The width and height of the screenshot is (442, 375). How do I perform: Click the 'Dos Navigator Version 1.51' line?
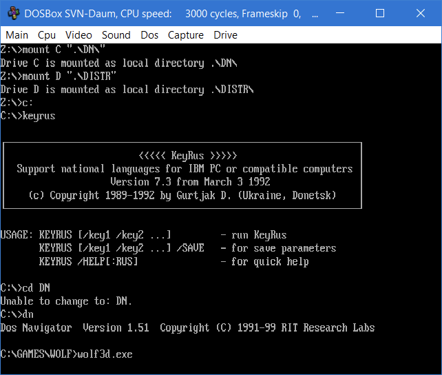pyautogui.click(x=187, y=327)
